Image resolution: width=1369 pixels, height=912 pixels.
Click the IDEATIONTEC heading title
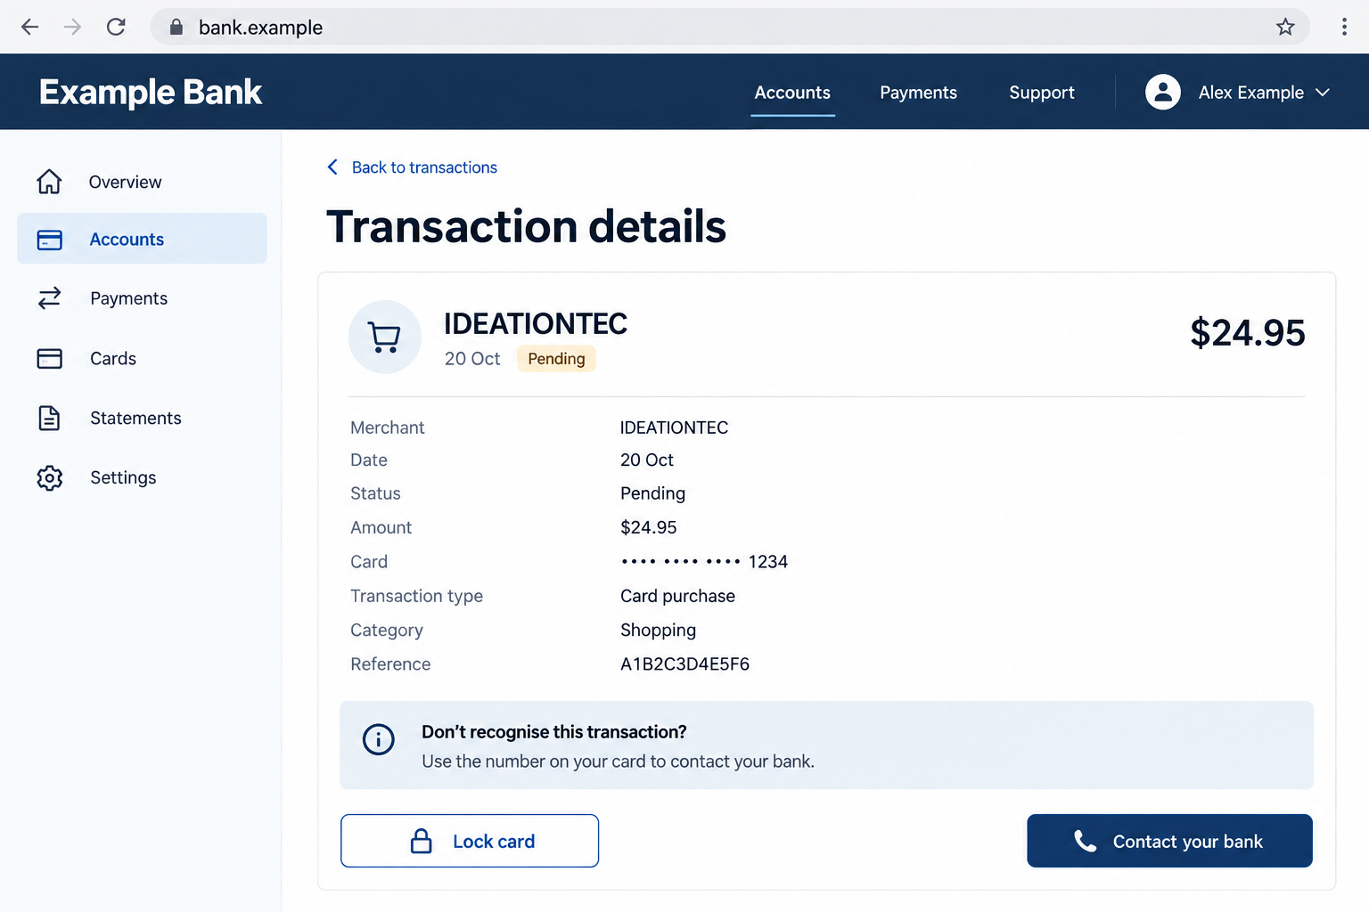pos(536,323)
